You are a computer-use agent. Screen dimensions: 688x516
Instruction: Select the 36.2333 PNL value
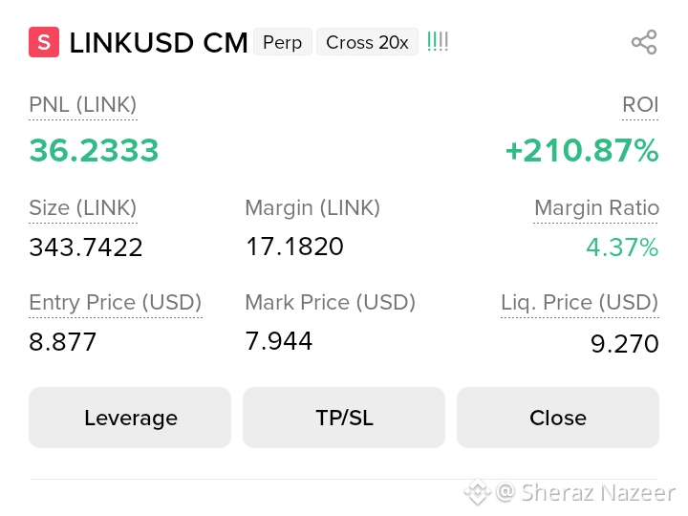(94, 151)
